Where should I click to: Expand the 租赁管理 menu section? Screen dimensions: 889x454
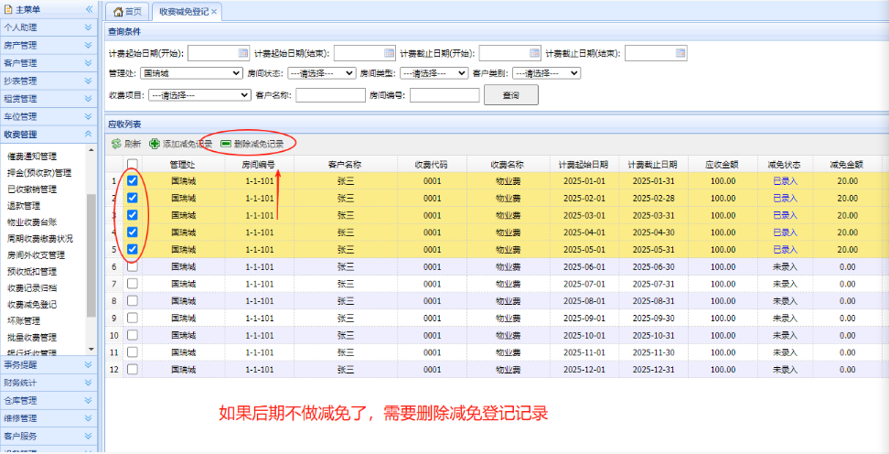pos(48,99)
